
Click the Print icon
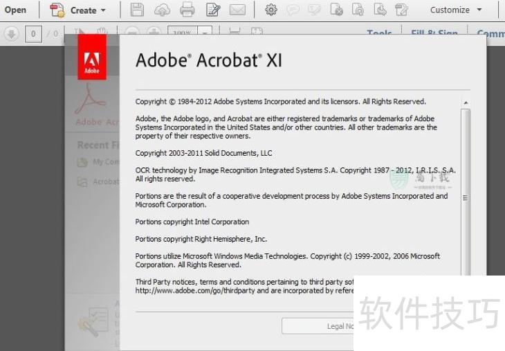[187, 10]
